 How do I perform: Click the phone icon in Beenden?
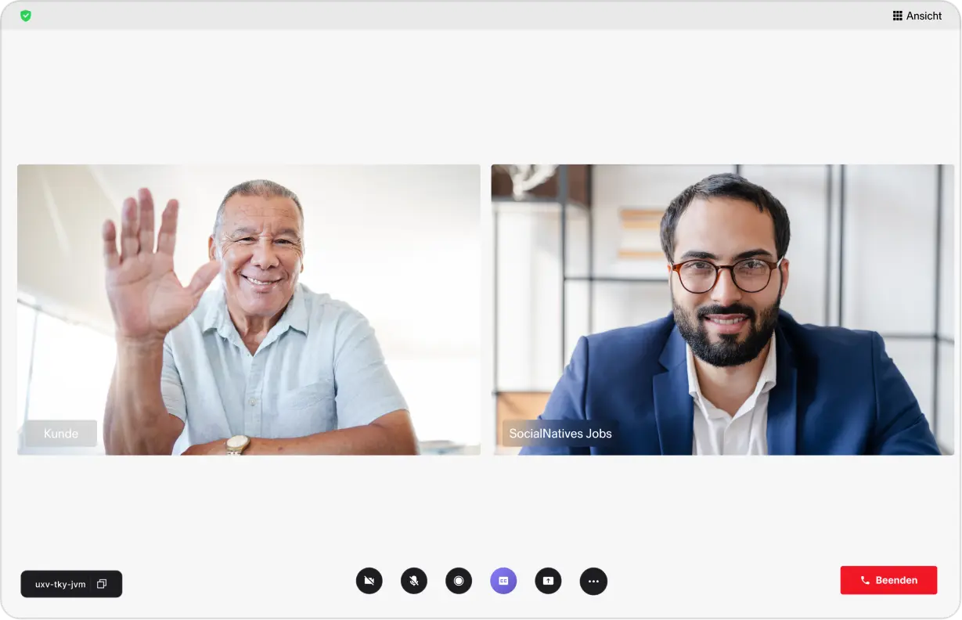click(x=865, y=580)
